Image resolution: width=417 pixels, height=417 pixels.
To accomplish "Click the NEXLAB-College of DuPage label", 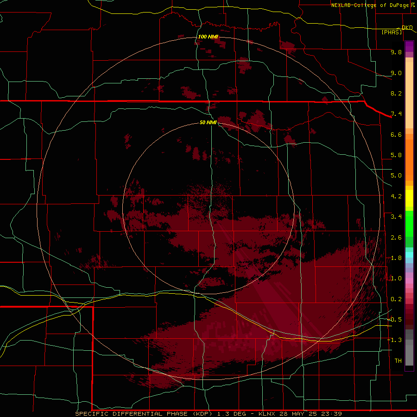I will [x=370, y=5].
